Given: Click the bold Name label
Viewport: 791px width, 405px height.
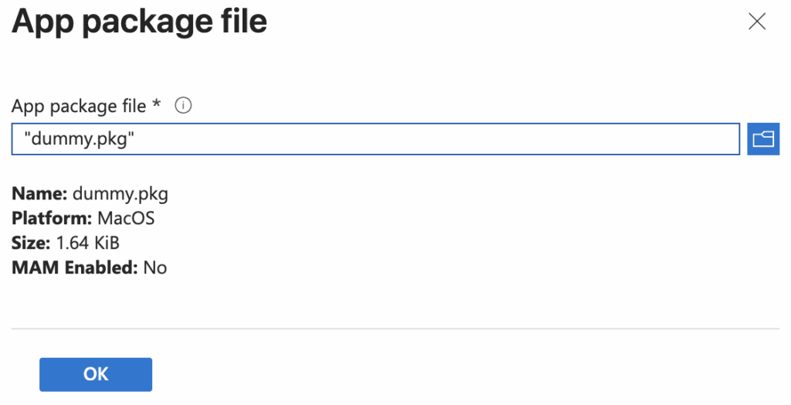Looking at the screenshot, I should click(x=39, y=193).
